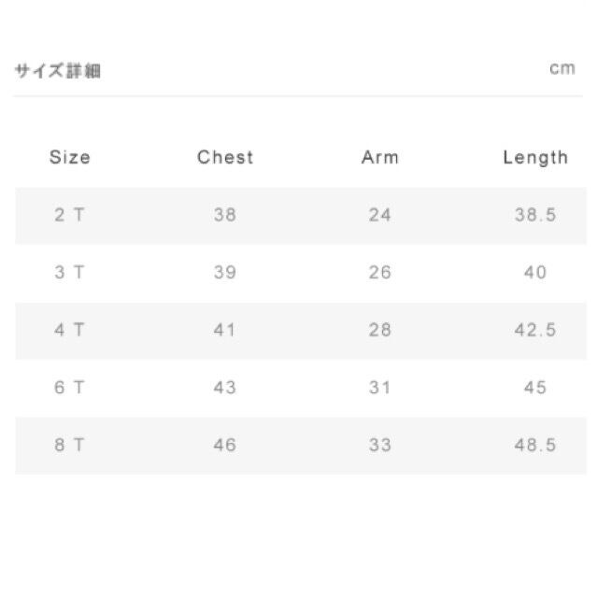The image size is (598, 598).
Task: Click the 2 T size row label
Action: coord(70,215)
